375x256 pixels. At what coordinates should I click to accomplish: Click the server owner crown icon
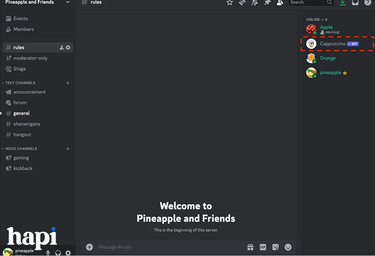[x=345, y=73]
